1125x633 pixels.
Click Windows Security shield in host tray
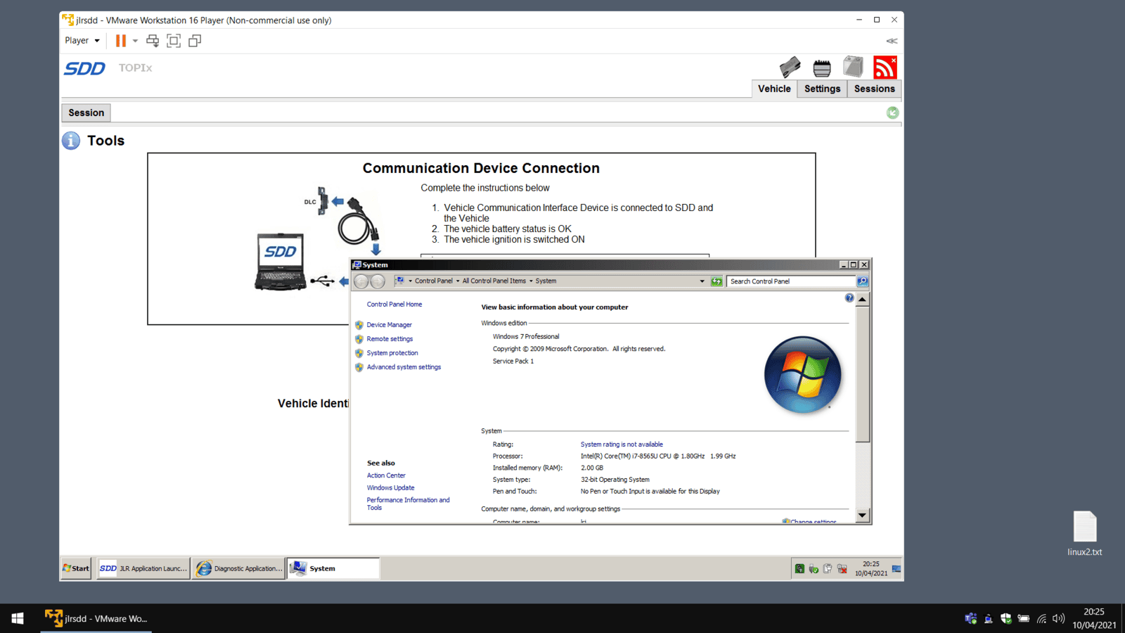pos(1006,618)
